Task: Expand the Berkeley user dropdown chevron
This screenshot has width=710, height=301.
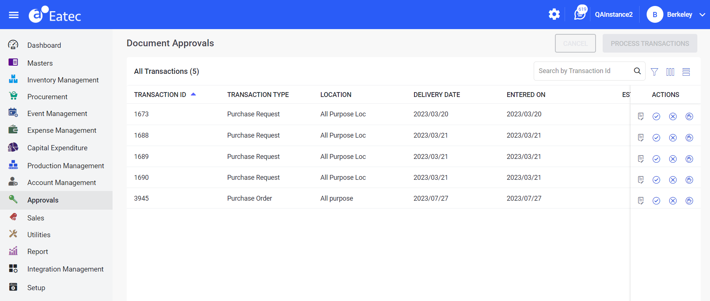Action: [x=702, y=15]
